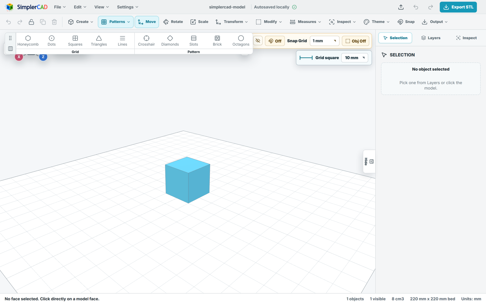The image size is (486, 304).
Task: Click the duplicate/copy icon in toolbar
Action: [x=43, y=22]
